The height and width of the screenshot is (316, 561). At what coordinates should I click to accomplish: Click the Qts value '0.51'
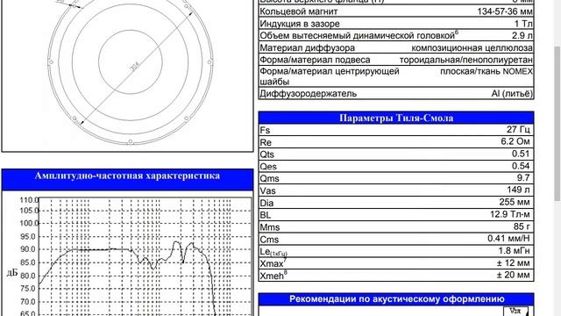[521, 154]
